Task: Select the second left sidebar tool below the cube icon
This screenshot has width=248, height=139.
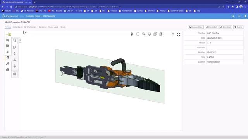Action: click(8, 46)
